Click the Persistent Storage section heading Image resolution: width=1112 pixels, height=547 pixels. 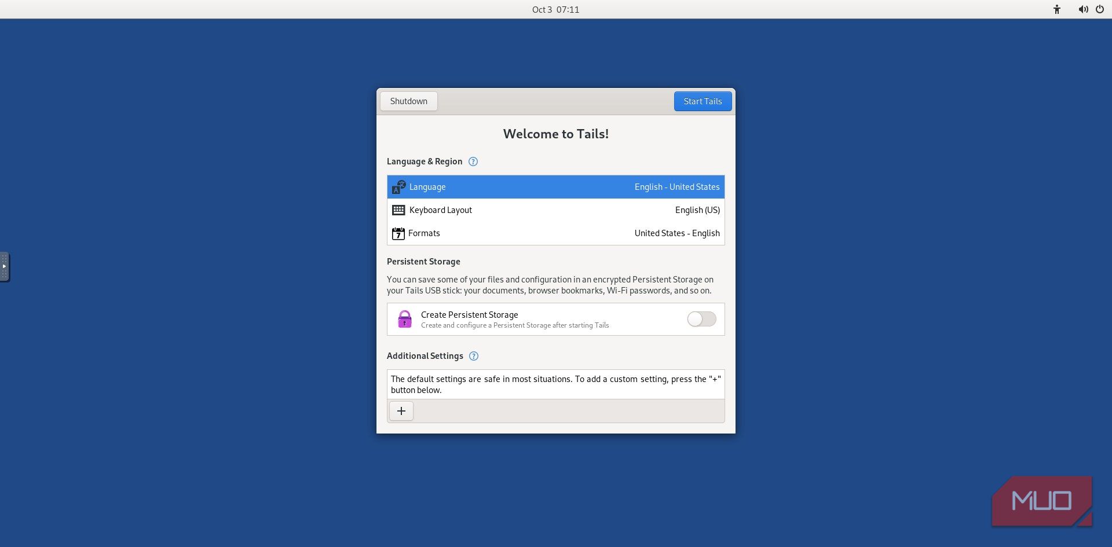pyautogui.click(x=423, y=262)
